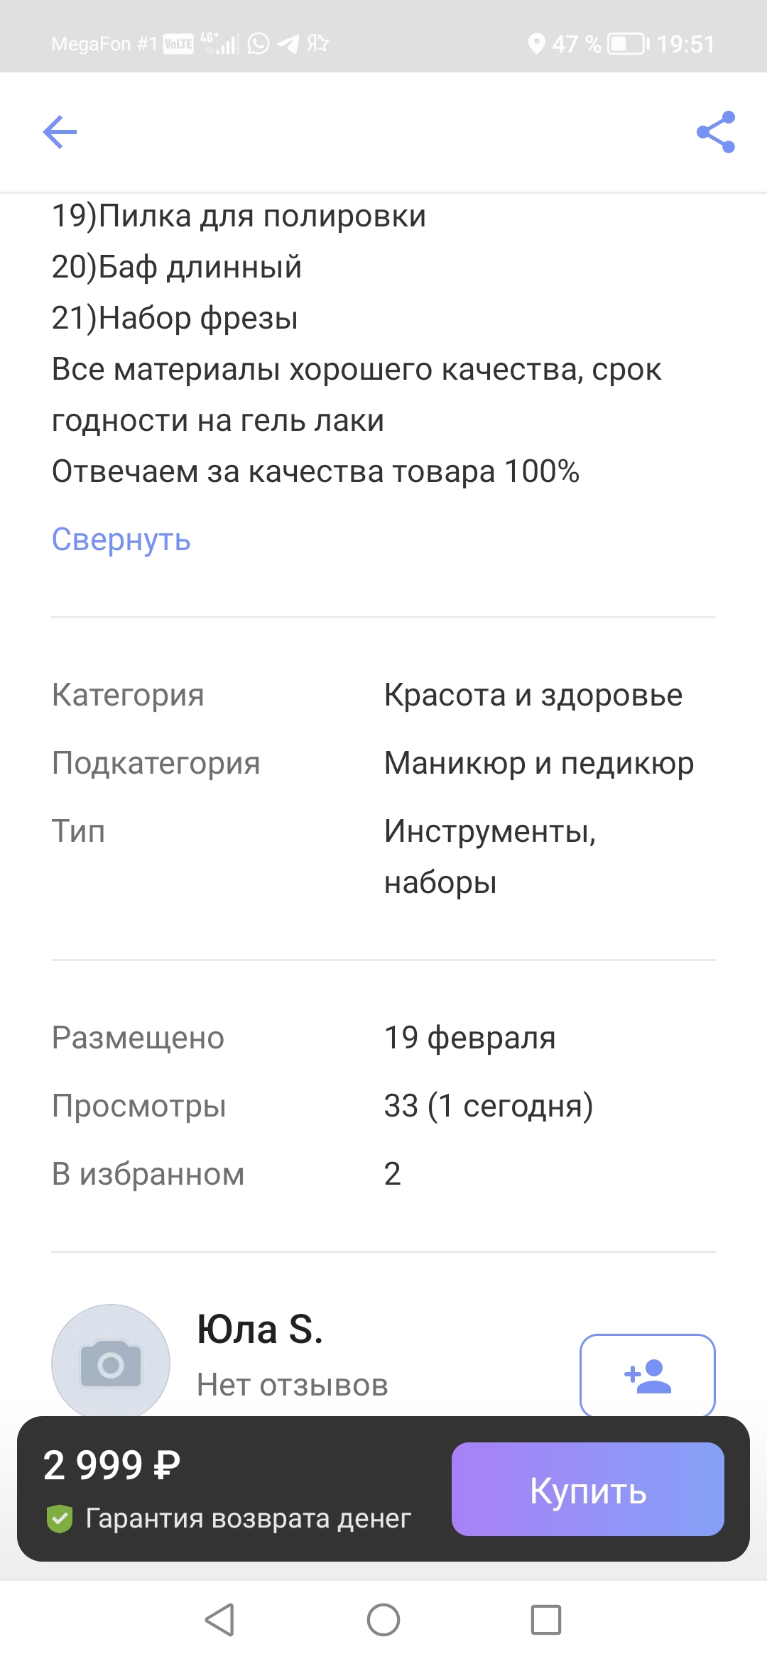The width and height of the screenshot is (767, 1661).
Task: Tap battery indicator in status bar
Action: click(629, 44)
